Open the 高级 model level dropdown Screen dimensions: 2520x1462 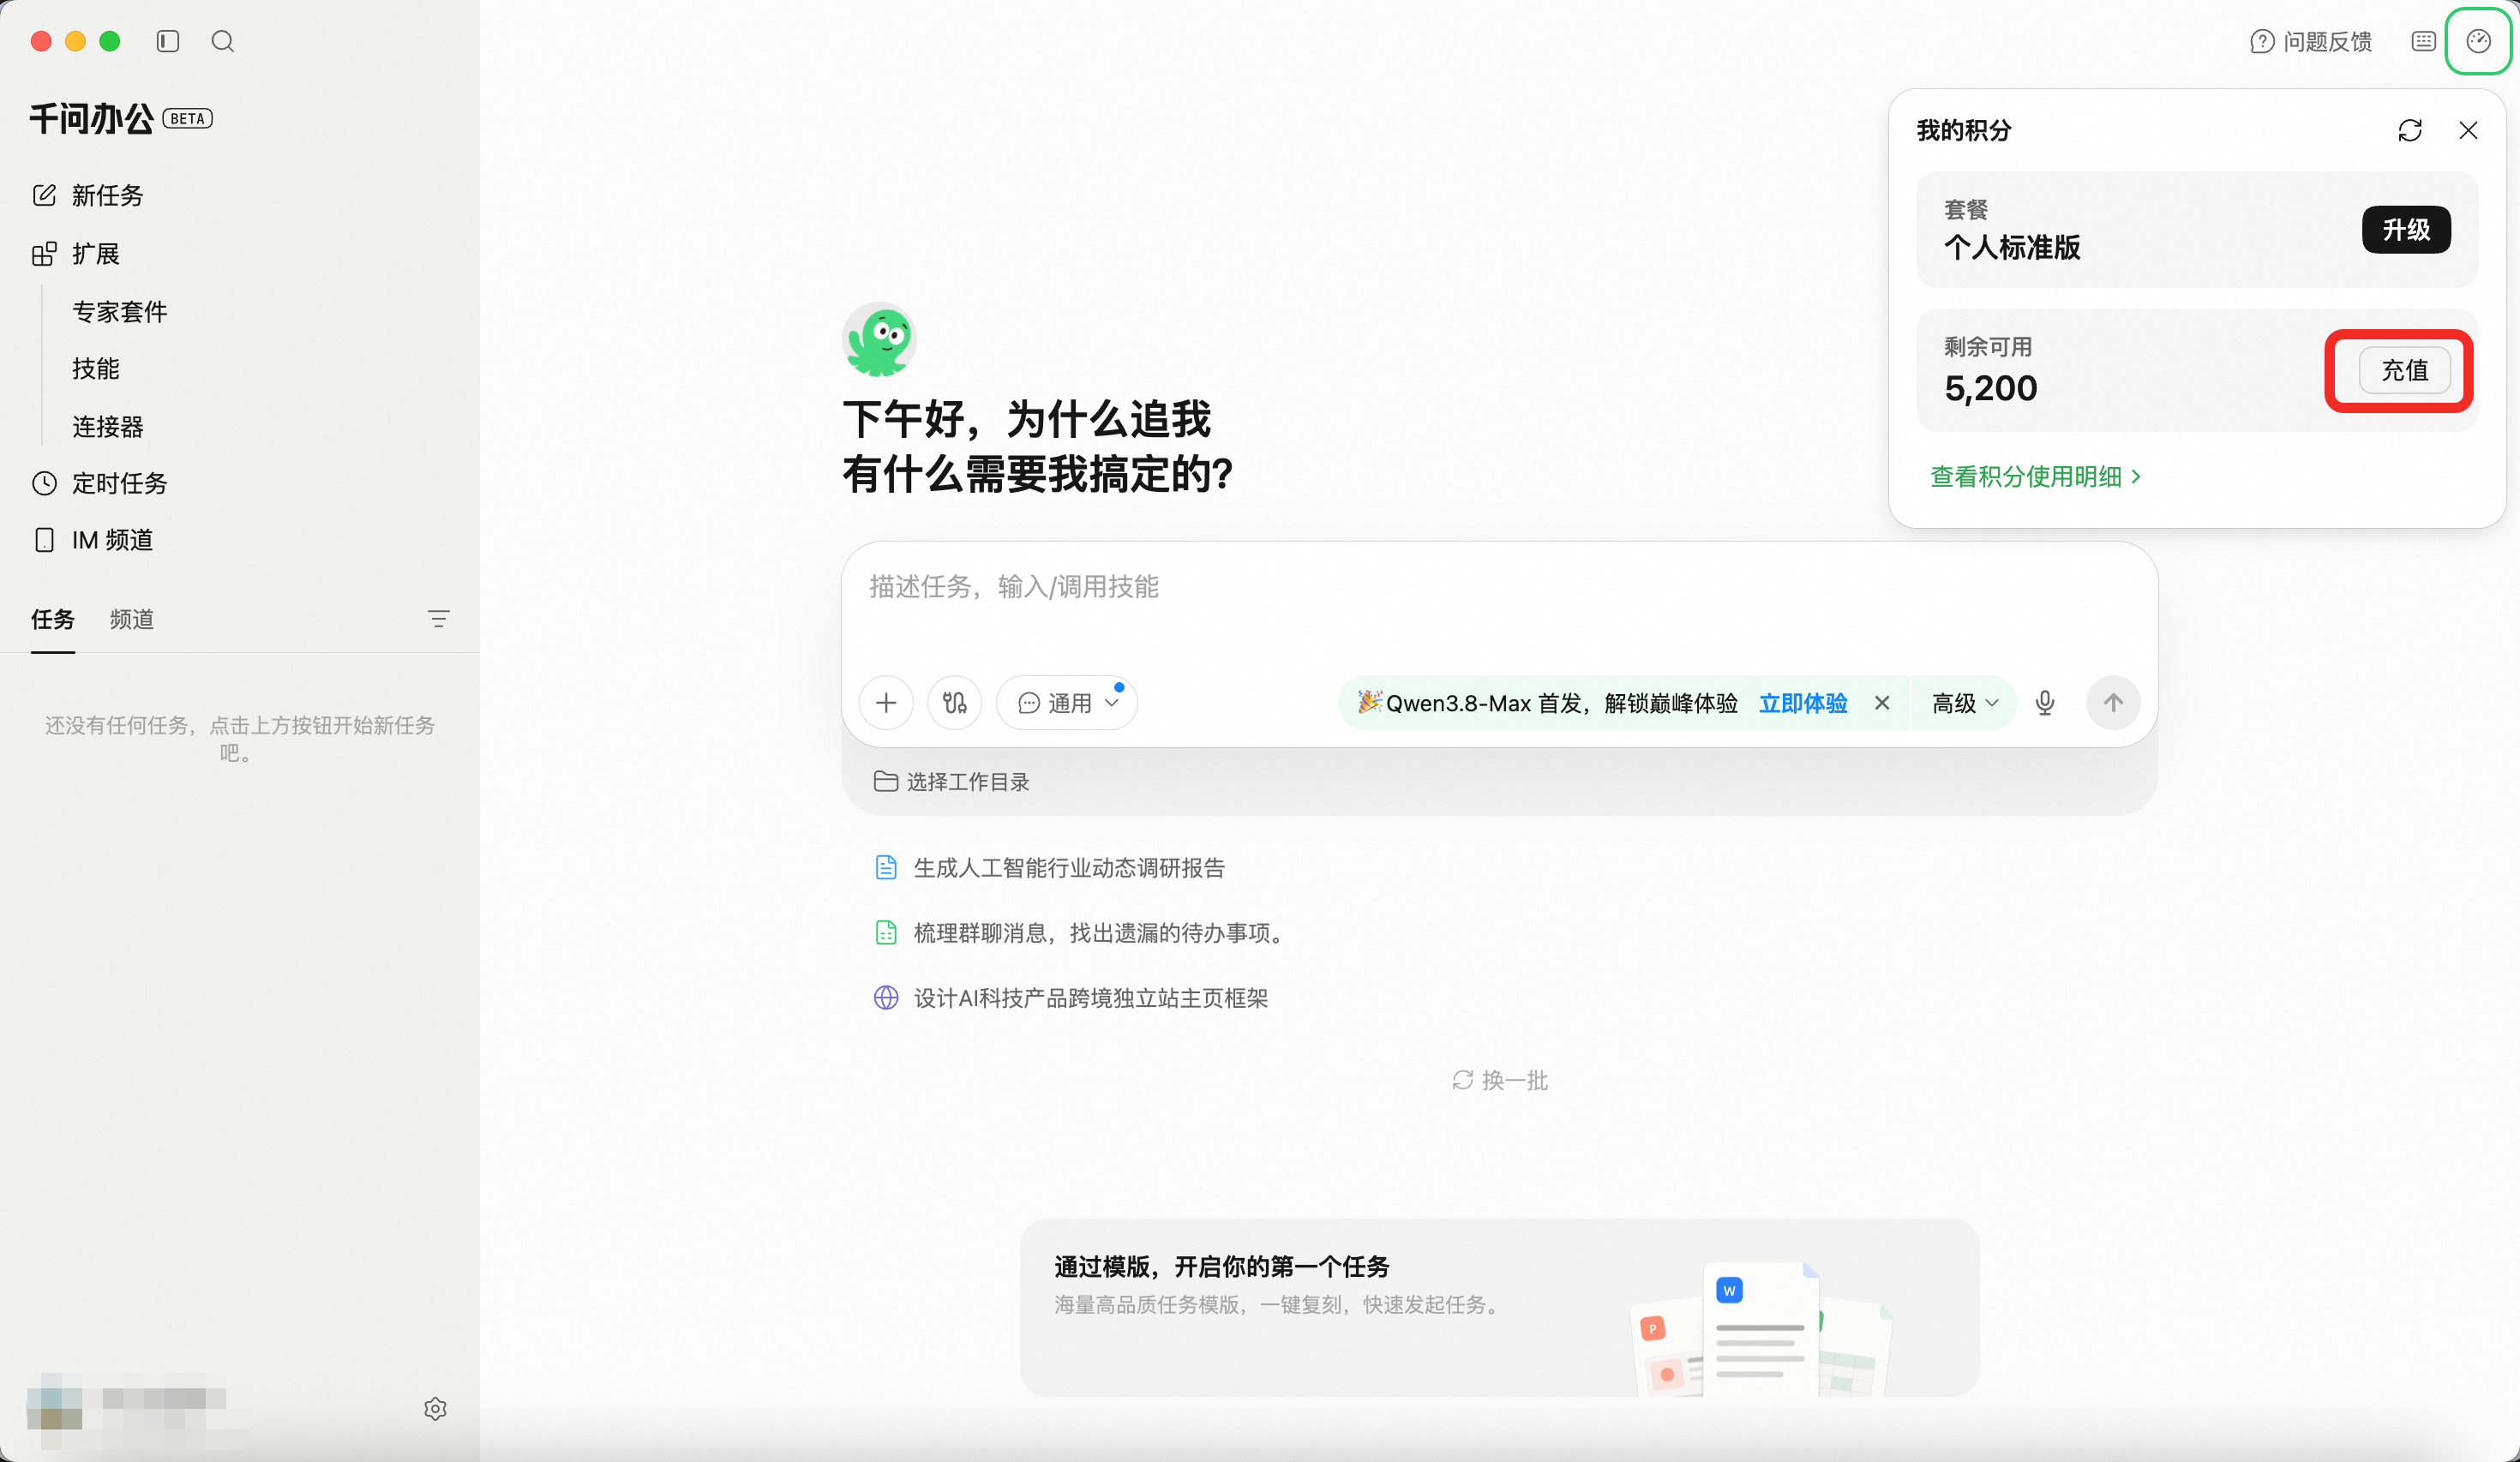coord(1964,703)
